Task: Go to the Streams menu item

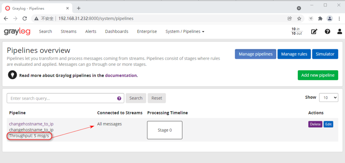Action: pyautogui.click(x=68, y=31)
